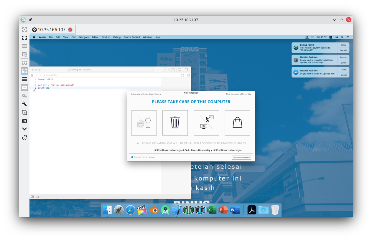
Task: Open Final Cut Pro from the dock
Action: click(142, 210)
